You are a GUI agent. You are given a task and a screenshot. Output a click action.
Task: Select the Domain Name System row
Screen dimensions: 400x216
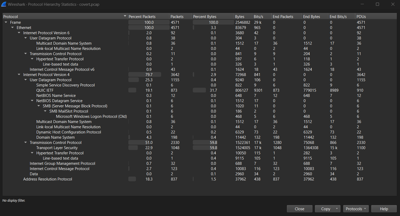200,137
